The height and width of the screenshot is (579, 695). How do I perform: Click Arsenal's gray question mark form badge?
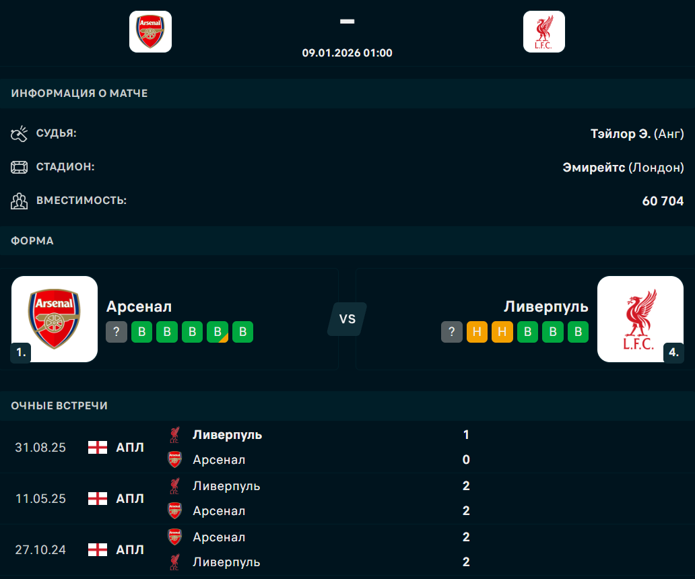point(117,332)
